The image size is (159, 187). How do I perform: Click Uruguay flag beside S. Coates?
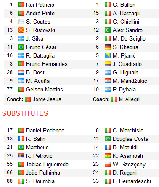pos(21,22)
